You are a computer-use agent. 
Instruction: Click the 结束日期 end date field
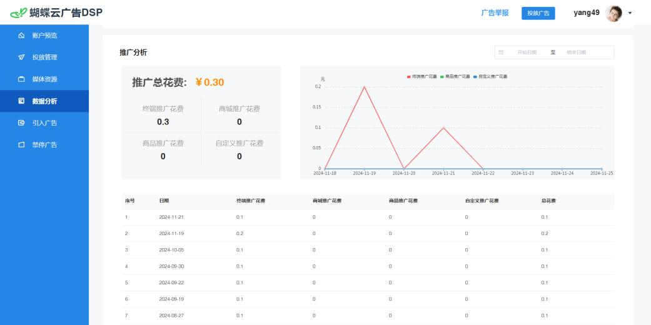576,52
